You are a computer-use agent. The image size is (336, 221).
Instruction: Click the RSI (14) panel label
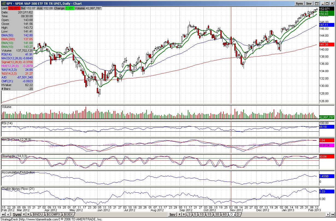[x=7, y=123]
